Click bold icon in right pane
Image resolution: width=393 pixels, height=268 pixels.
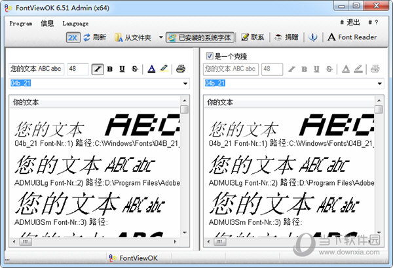(304, 69)
